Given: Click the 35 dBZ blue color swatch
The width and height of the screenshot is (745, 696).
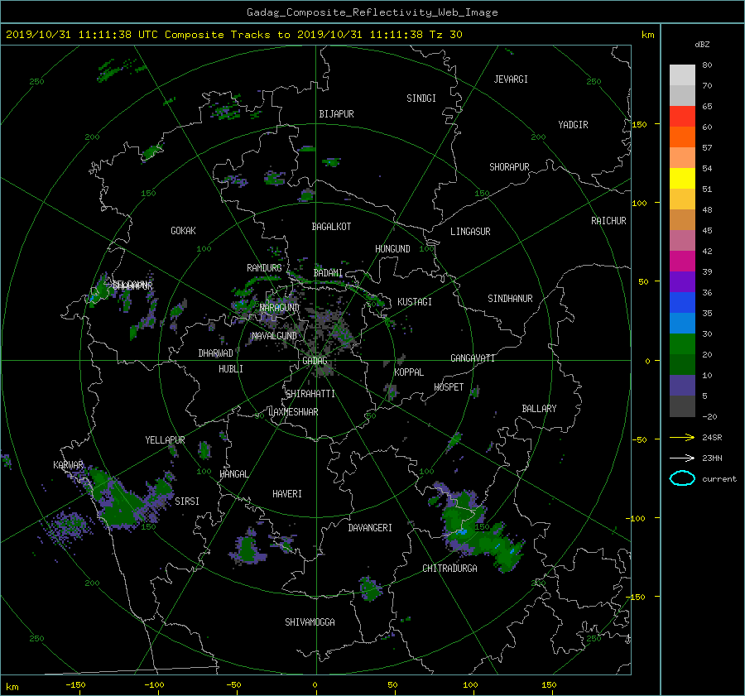Looking at the screenshot, I should pyautogui.click(x=682, y=302).
